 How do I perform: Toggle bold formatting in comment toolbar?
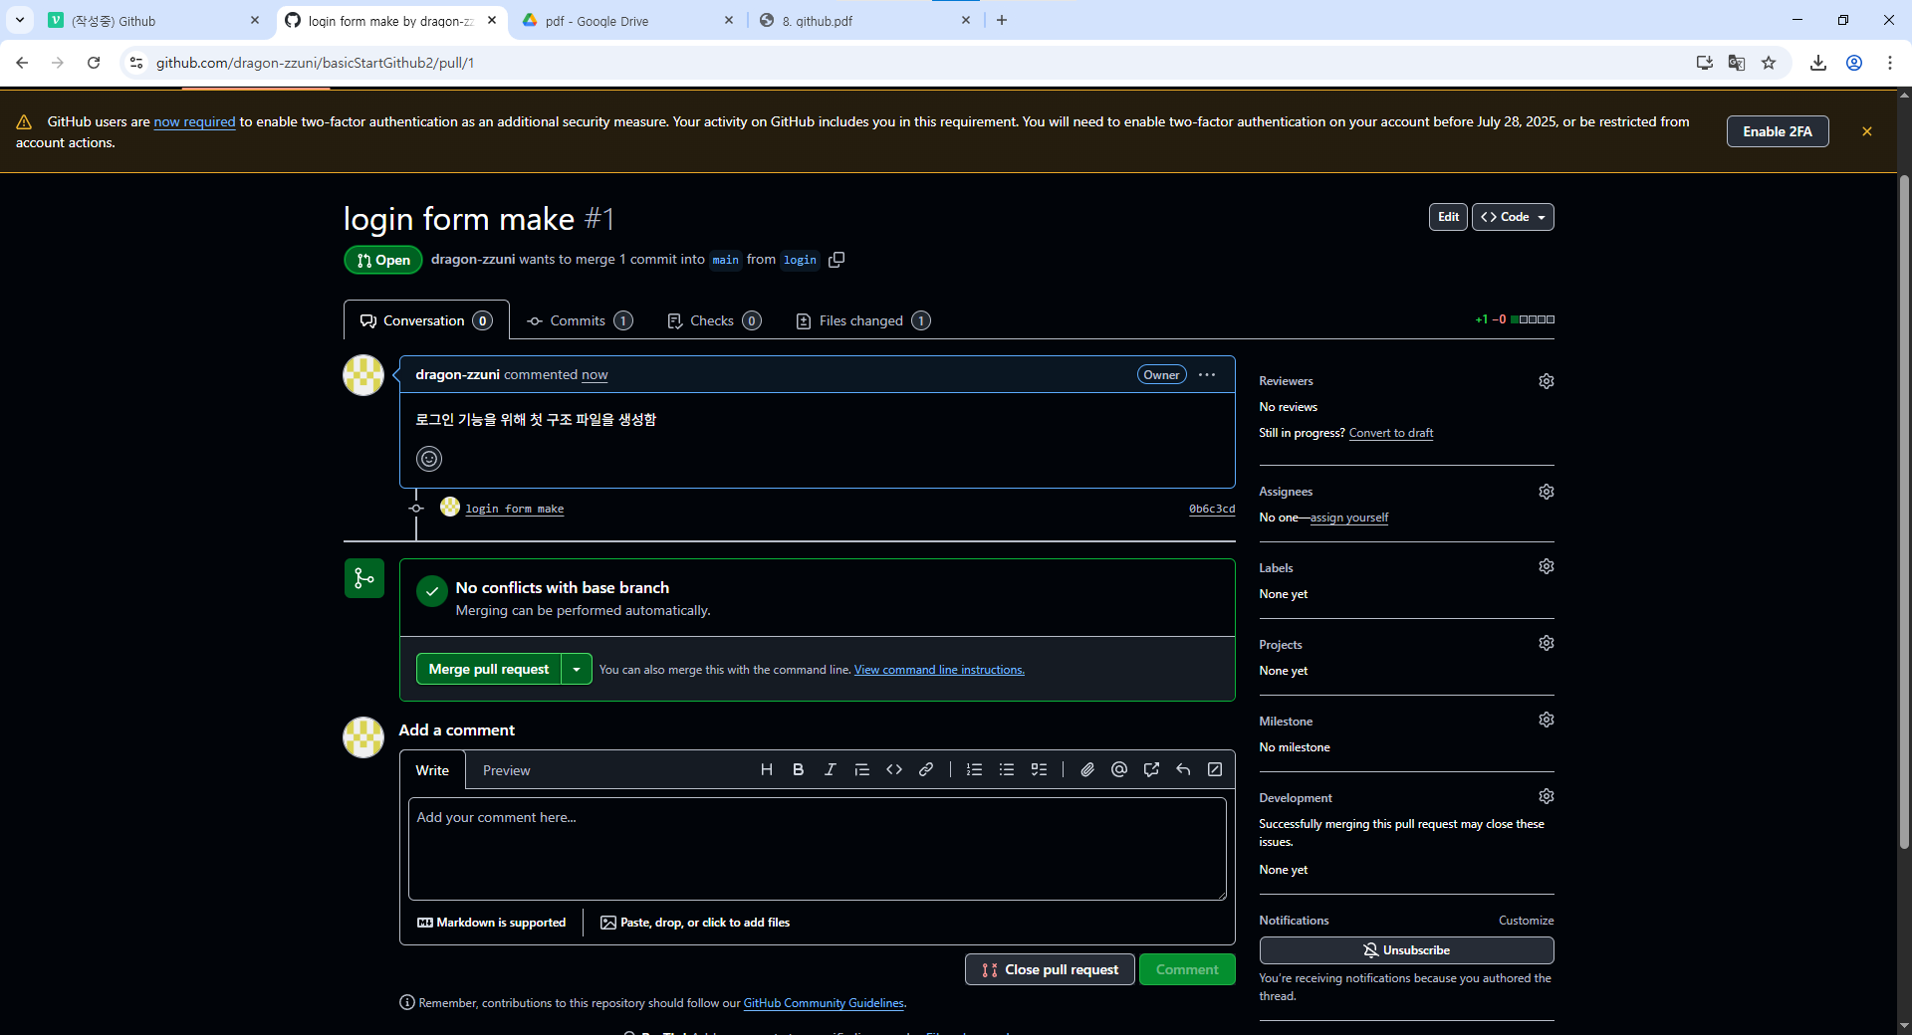tap(798, 769)
